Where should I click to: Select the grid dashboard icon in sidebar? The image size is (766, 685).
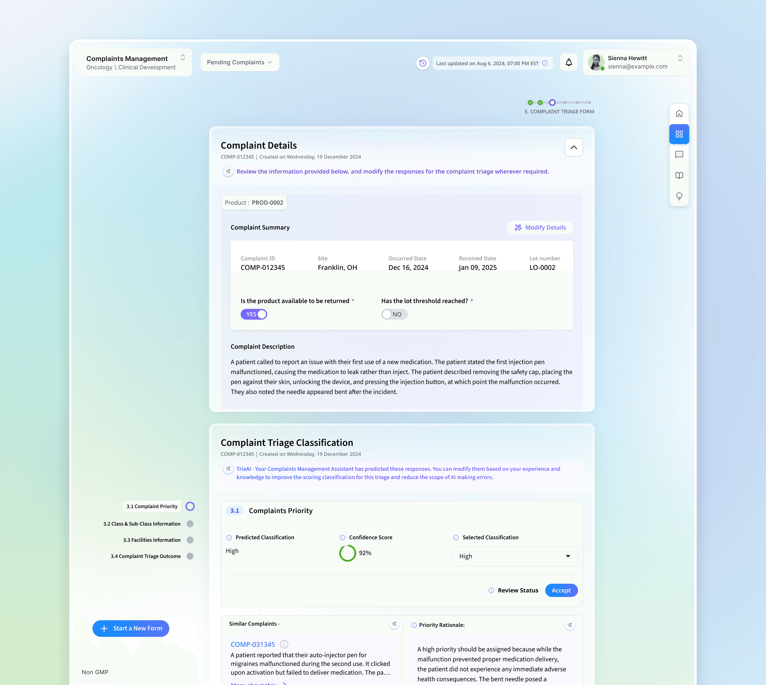pos(679,134)
